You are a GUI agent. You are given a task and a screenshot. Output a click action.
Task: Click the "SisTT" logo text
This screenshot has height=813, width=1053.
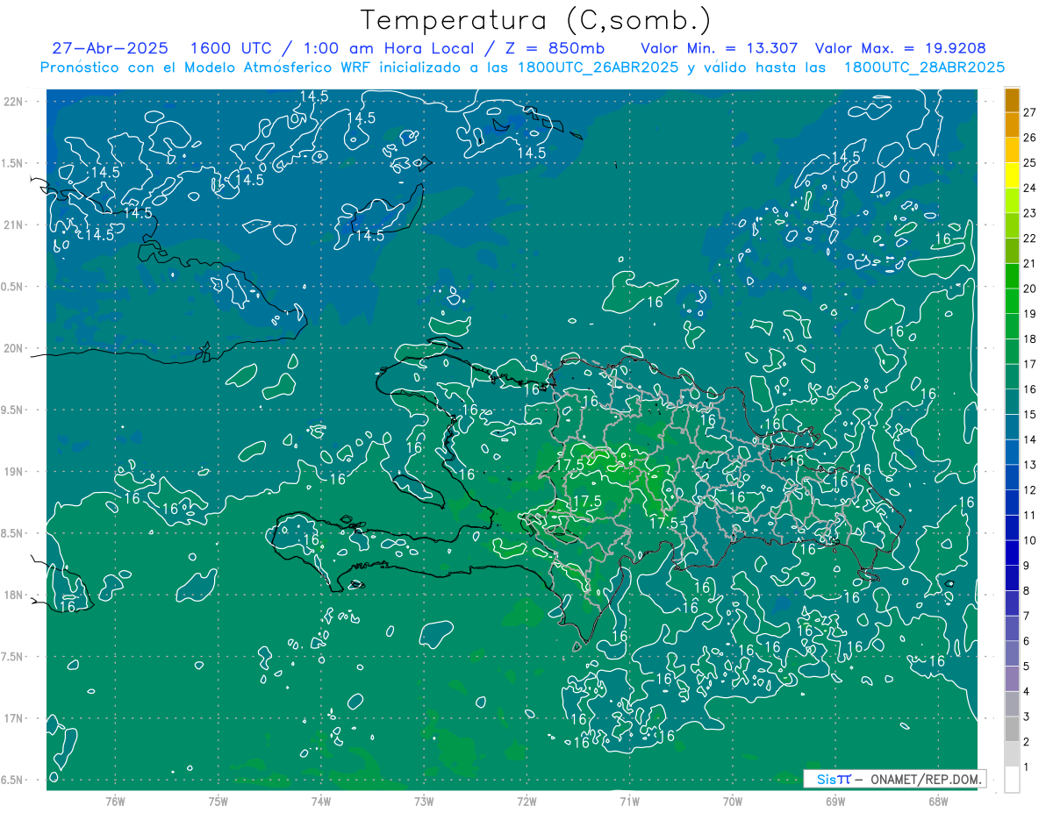[834, 779]
